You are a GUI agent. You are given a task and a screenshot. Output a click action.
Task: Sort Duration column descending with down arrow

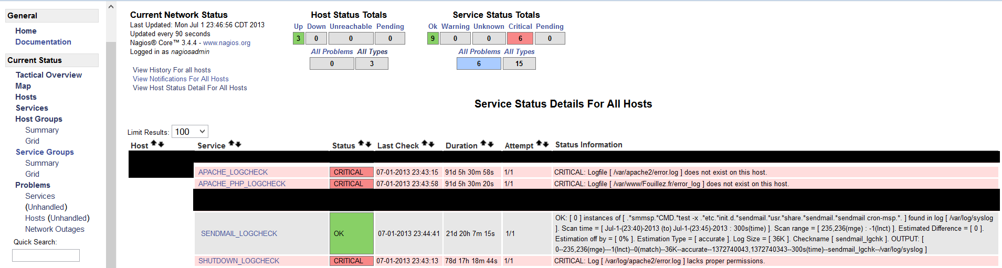[491, 144]
